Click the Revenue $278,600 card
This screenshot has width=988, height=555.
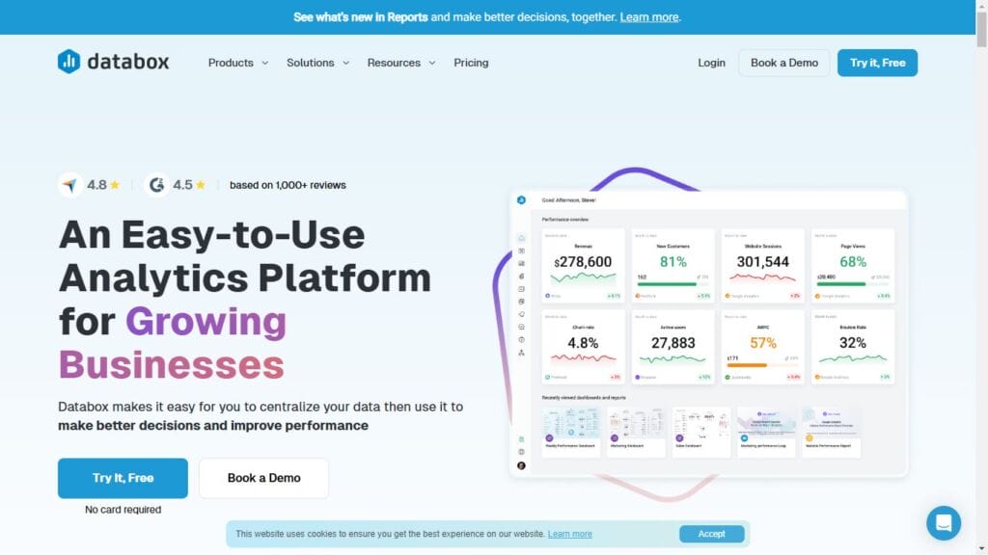tap(584, 266)
